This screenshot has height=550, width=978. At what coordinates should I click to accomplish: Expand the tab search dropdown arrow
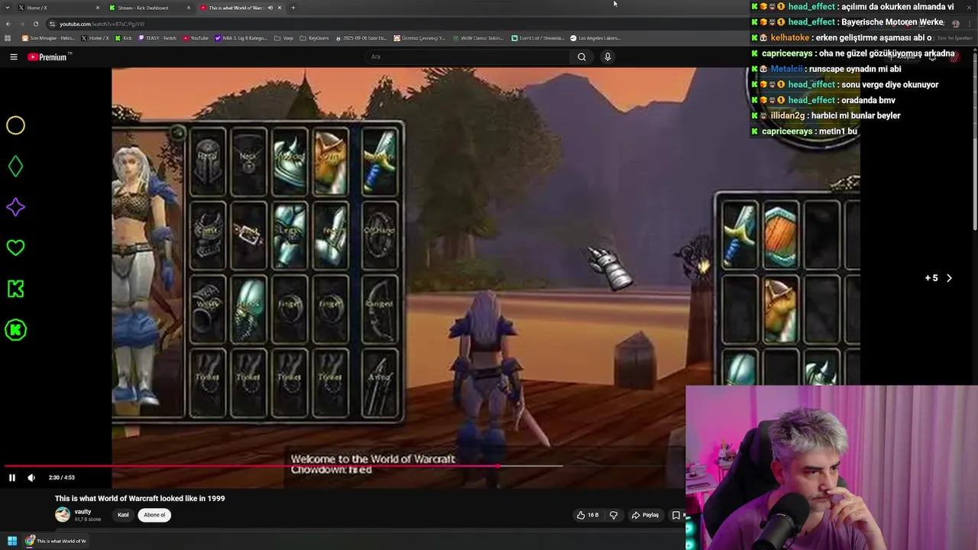tap(8, 8)
